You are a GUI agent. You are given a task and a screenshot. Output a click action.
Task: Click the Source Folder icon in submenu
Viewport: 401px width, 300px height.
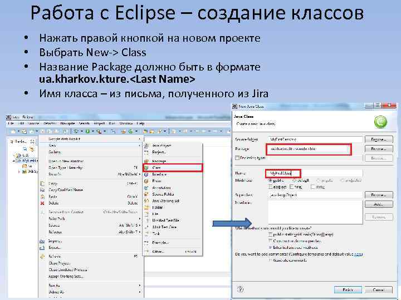146,194
